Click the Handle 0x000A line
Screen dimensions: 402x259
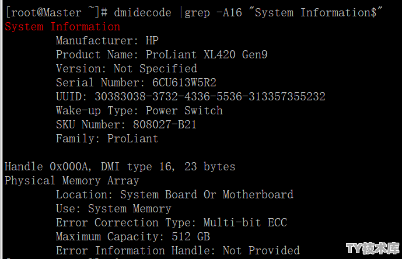(120, 167)
